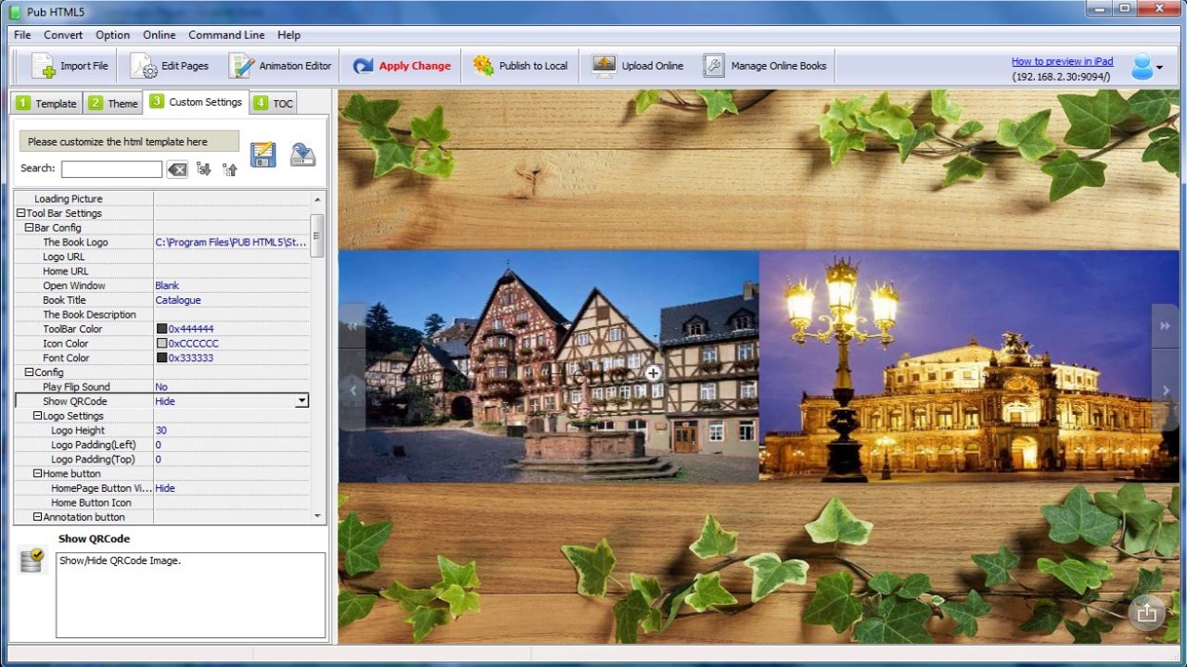
Task: Select the Home URL row
Action: (x=162, y=271)
